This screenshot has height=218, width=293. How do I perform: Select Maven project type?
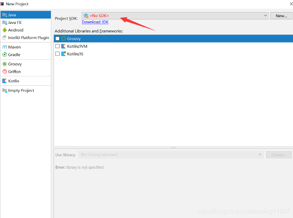click(25, 47)
